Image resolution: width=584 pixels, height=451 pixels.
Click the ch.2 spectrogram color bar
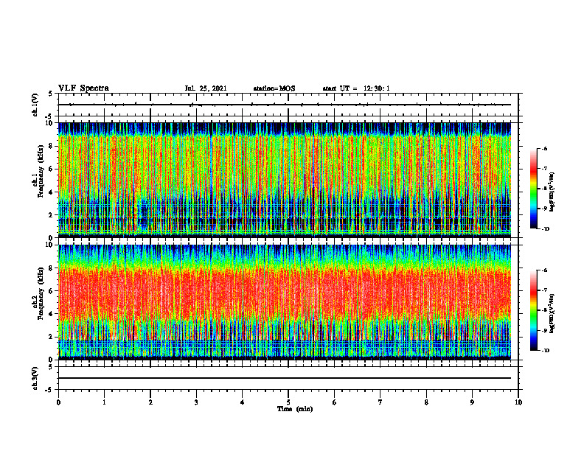click(533, 310)
